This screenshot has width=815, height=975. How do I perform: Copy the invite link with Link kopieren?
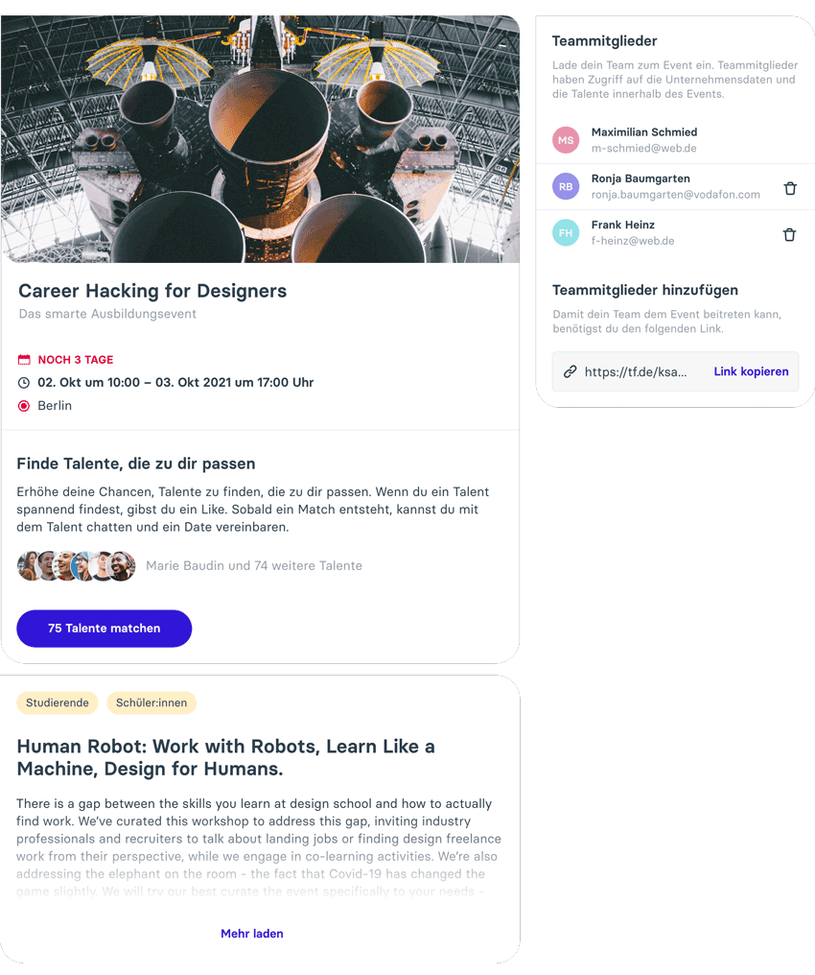click(751, 371)
